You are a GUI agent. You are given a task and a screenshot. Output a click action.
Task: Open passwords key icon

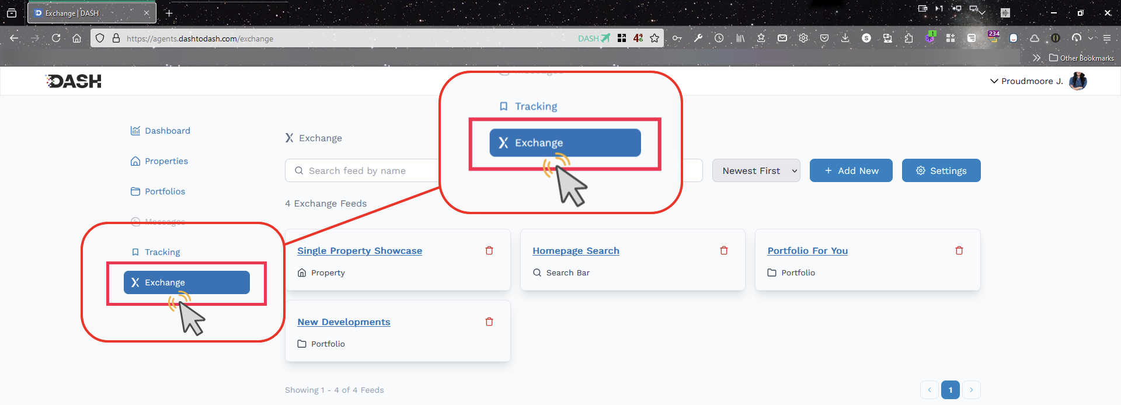point(677,38)
